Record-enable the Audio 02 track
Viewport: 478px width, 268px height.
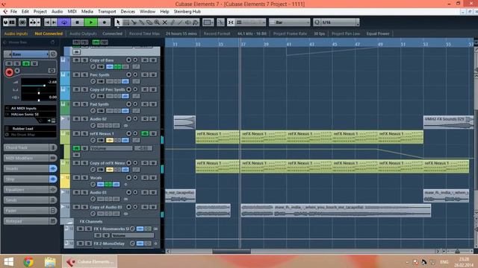[129, 119]
